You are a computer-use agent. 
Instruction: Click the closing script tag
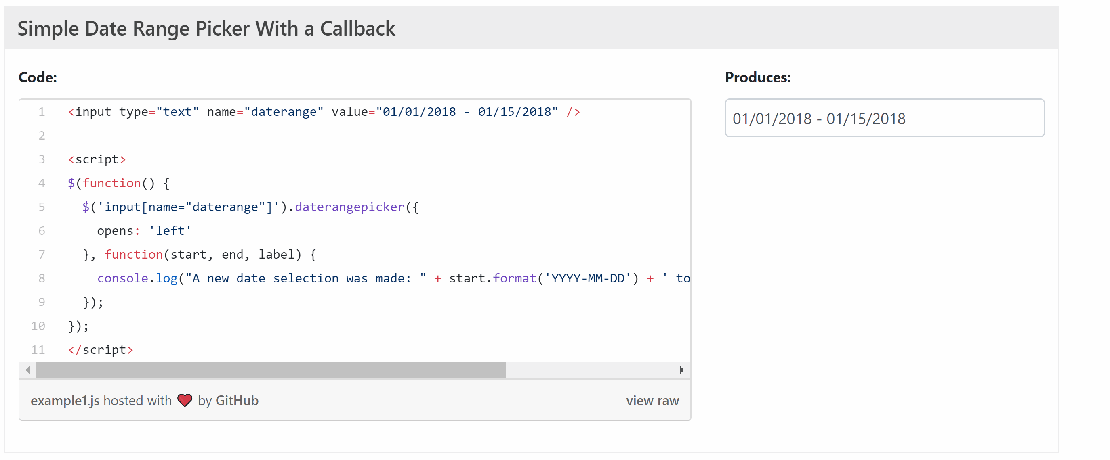[101, 350]
